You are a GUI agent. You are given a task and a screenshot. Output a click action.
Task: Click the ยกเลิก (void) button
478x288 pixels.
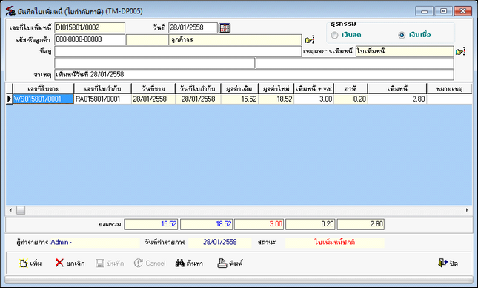tap(70, 263)
